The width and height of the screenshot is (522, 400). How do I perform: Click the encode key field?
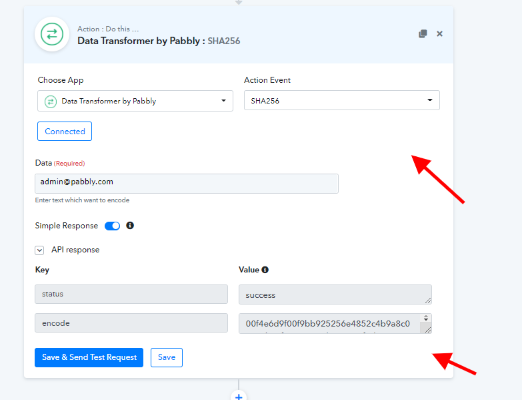131,323
